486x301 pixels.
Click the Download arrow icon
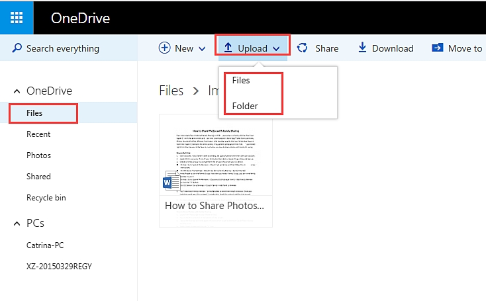pyautogui.click(x=362, y=48)
